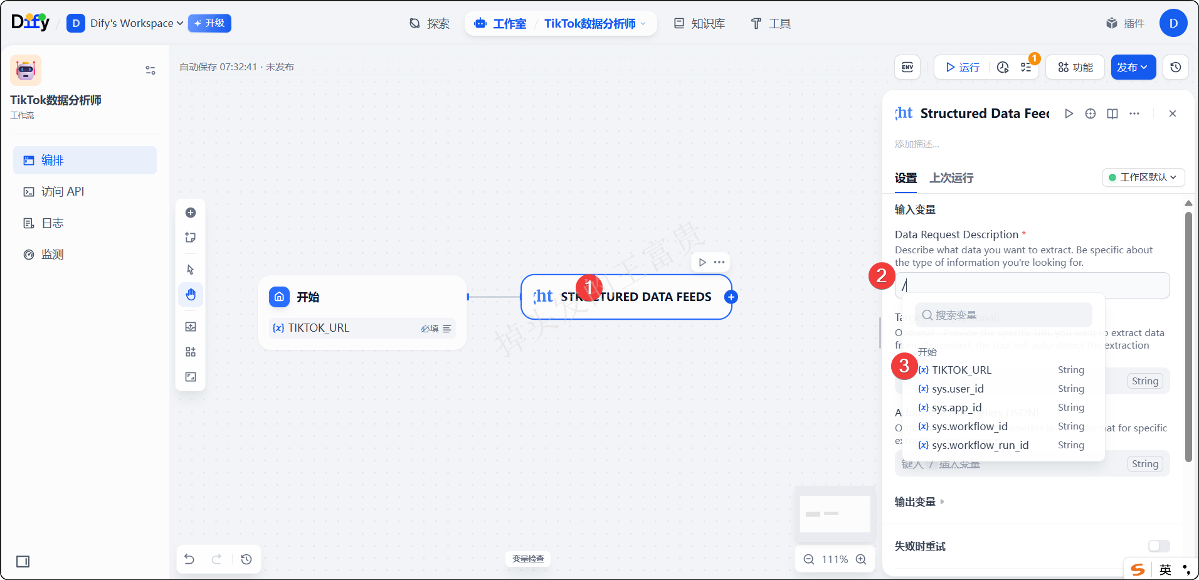The image size is (1199, 580).
Task: Open checklist with badge 1
Action: point(1026,67)
